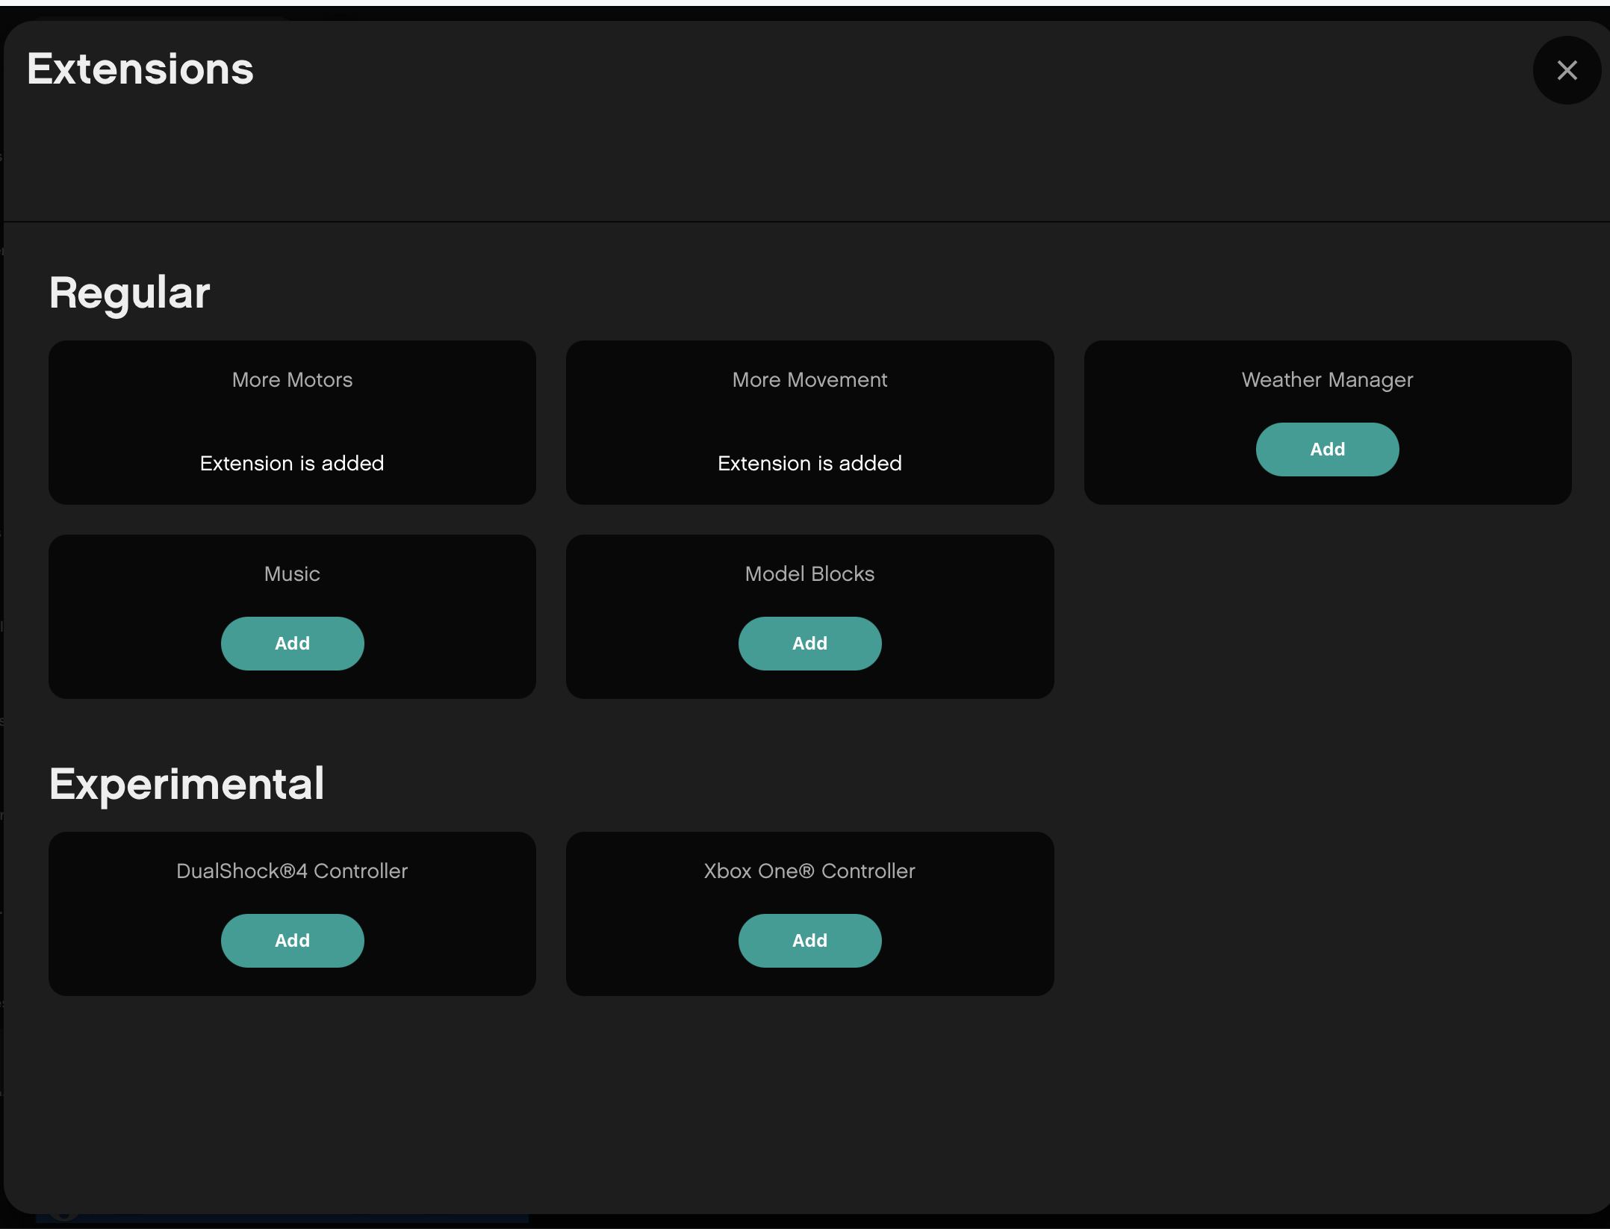Click the Xbox One® Controller label

pyautogui.click(x=809, y=871)
